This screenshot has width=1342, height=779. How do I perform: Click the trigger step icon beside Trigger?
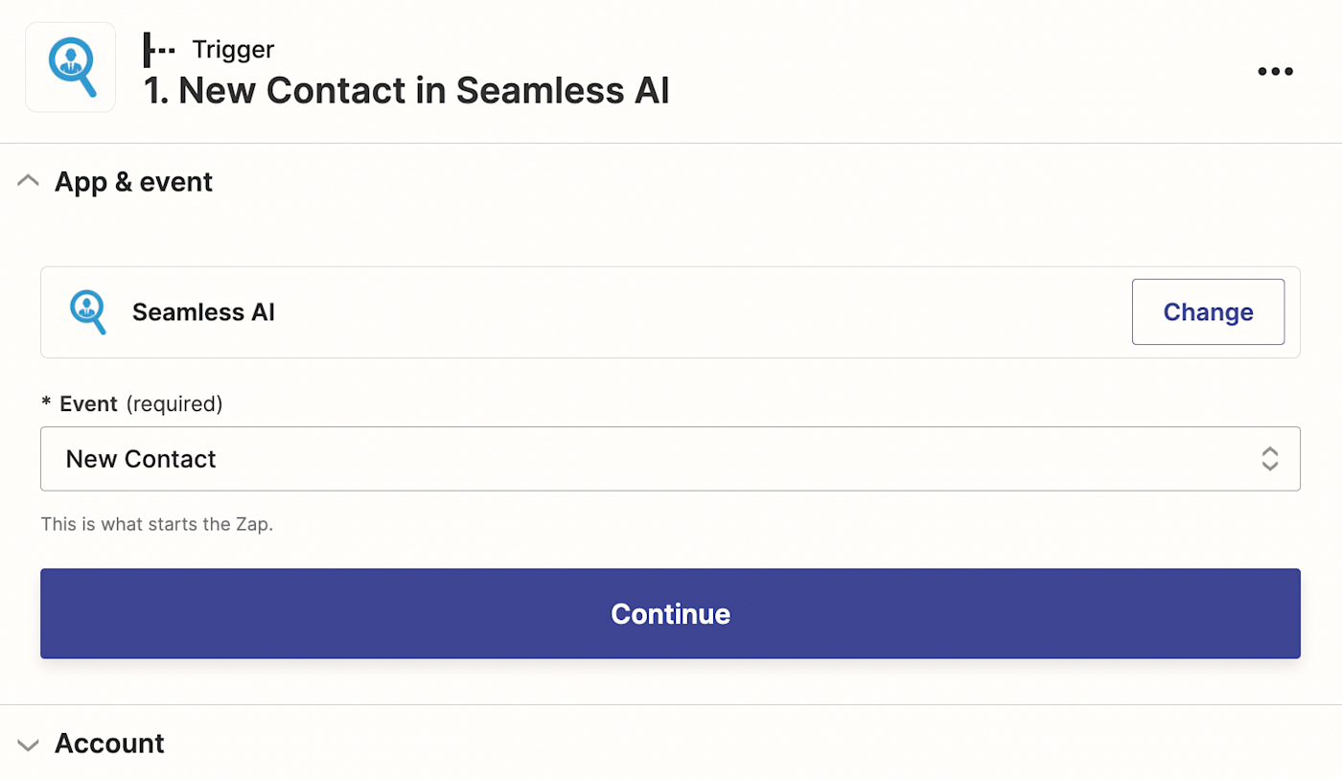[x=159, y=50]
